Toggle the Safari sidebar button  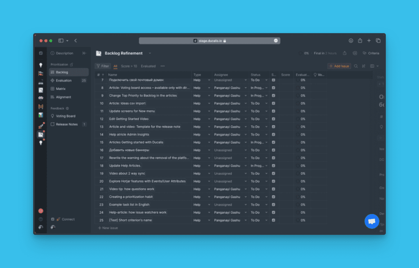61,40
